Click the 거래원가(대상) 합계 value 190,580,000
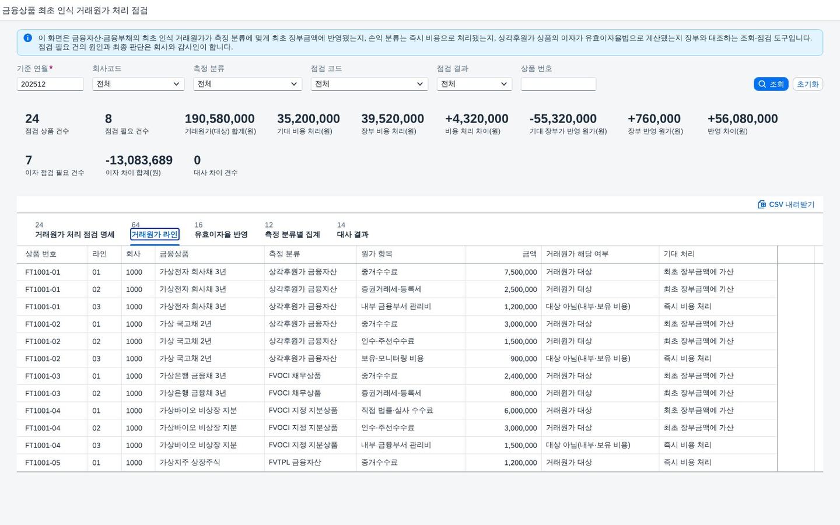 pos(220,119)
